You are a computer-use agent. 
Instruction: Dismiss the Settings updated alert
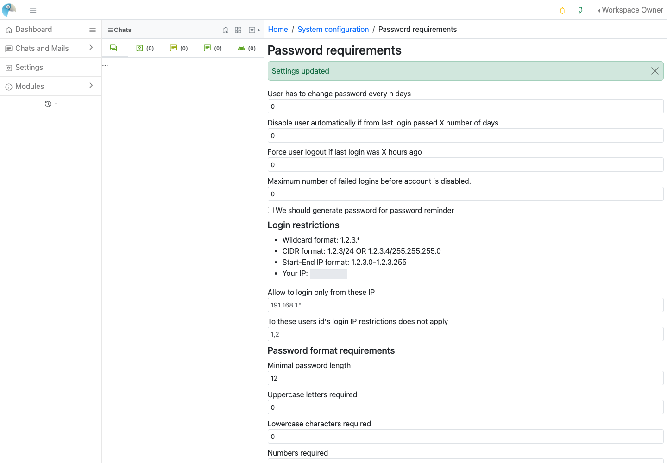(655, 71)
